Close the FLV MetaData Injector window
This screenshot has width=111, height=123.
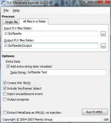coord(104,2)
